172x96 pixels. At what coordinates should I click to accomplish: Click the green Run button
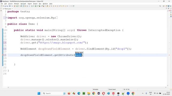click(36, 6)
